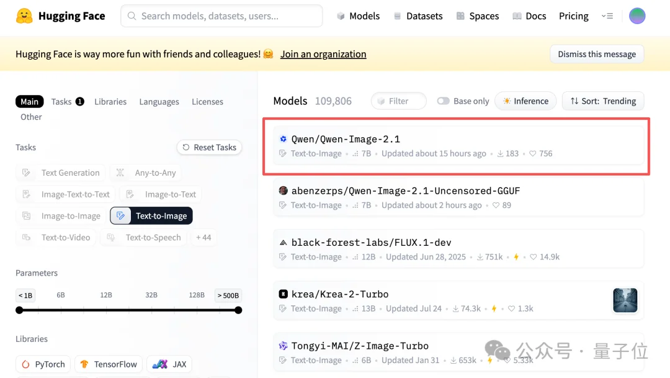This screenshot has height=378, width=670.
Task: Switch to the Main filter tab
Action: (x=30, y=102)
